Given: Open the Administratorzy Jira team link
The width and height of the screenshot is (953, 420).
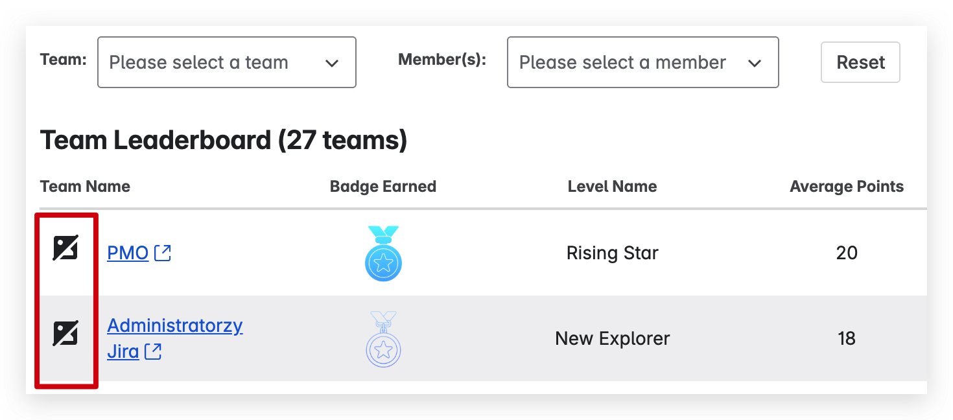Looking at the screenshot, I should click(x=174, y=325).
